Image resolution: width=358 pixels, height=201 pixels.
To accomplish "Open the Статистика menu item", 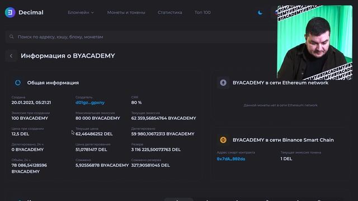I will pyautogui.click(x=170, y=12).
